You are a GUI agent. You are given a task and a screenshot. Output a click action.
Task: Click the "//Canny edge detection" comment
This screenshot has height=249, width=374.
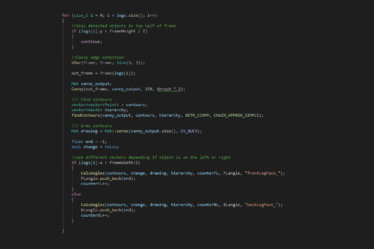point(97,57)
